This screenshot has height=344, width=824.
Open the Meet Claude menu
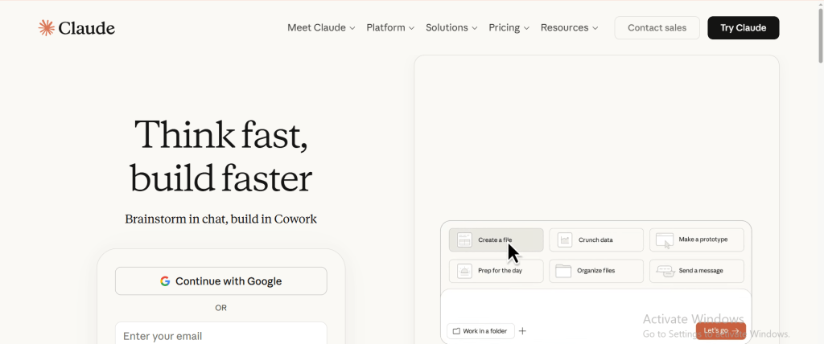pyautogui.click(x=321, y=28)
